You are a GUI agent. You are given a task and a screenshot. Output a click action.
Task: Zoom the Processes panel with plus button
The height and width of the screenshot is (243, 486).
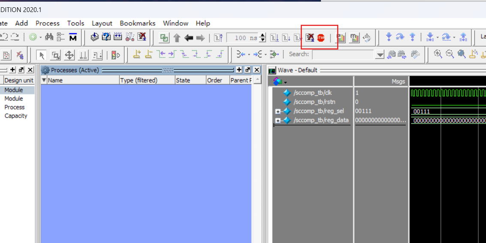[x=239, y=70]
